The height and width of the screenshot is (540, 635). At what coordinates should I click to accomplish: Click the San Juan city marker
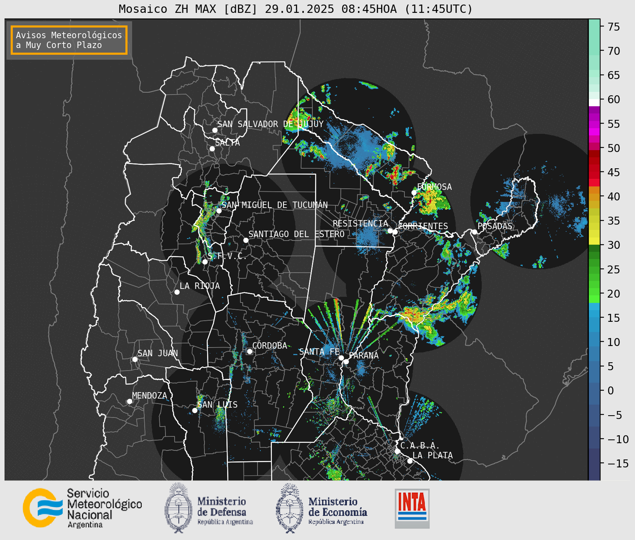click(x=135, y=359)
